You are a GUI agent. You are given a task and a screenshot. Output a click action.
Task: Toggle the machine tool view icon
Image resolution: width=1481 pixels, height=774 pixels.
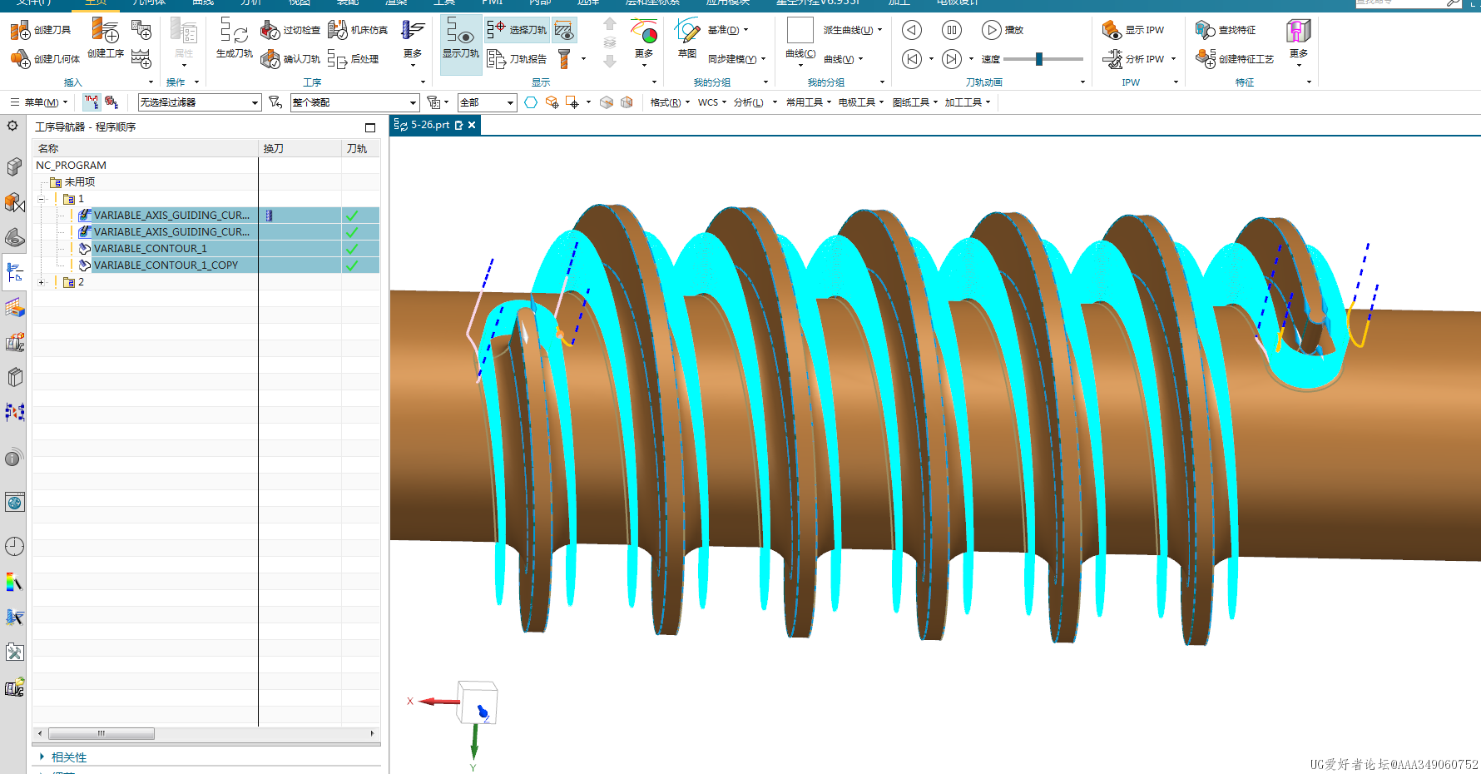pyautogui.click(x=111, y=102)
